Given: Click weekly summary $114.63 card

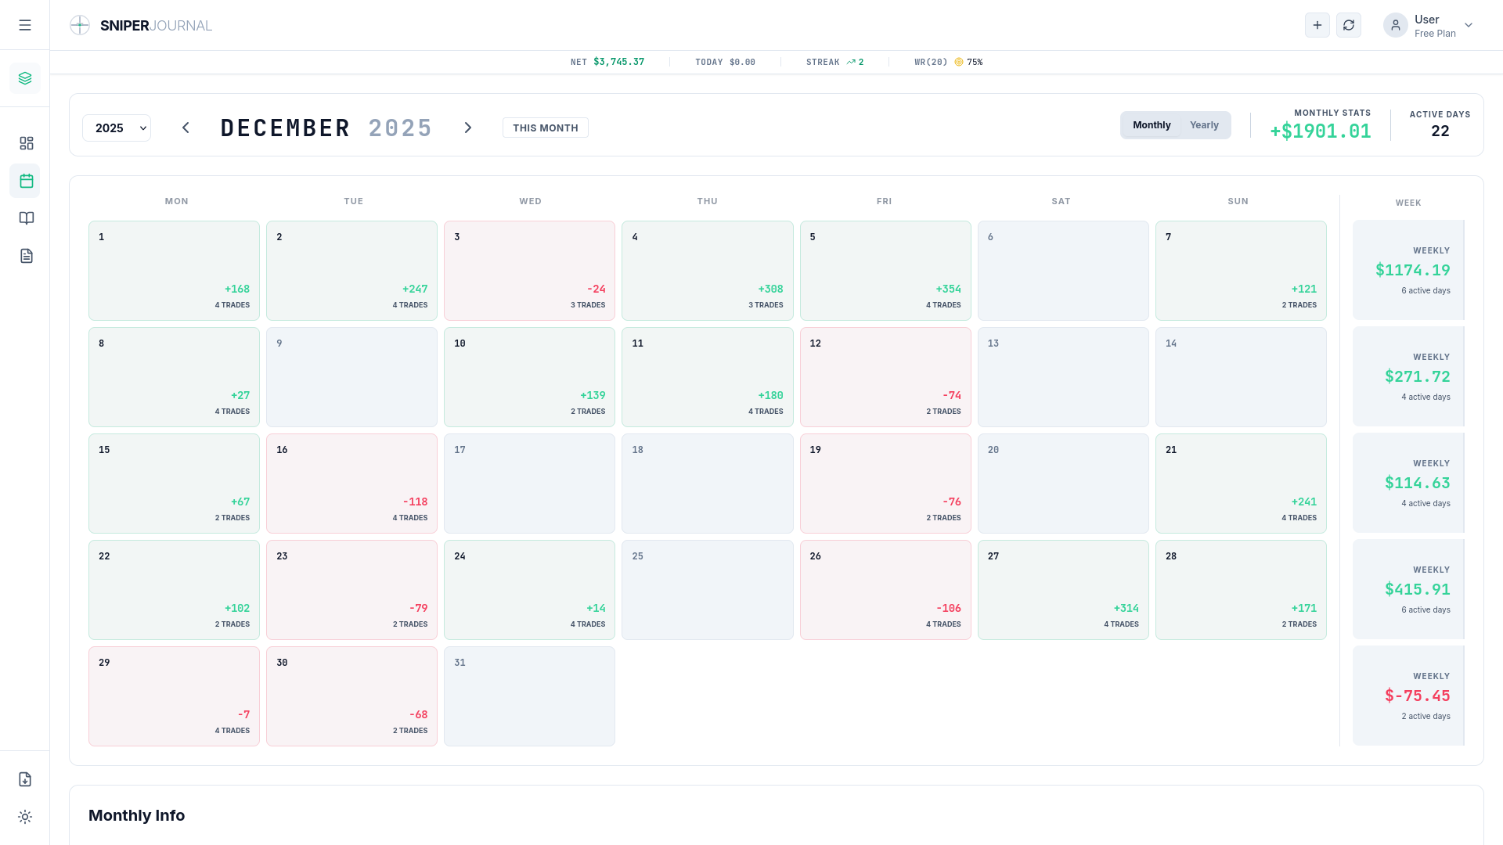Looking at the screenshot, I should coord(1408,483).
